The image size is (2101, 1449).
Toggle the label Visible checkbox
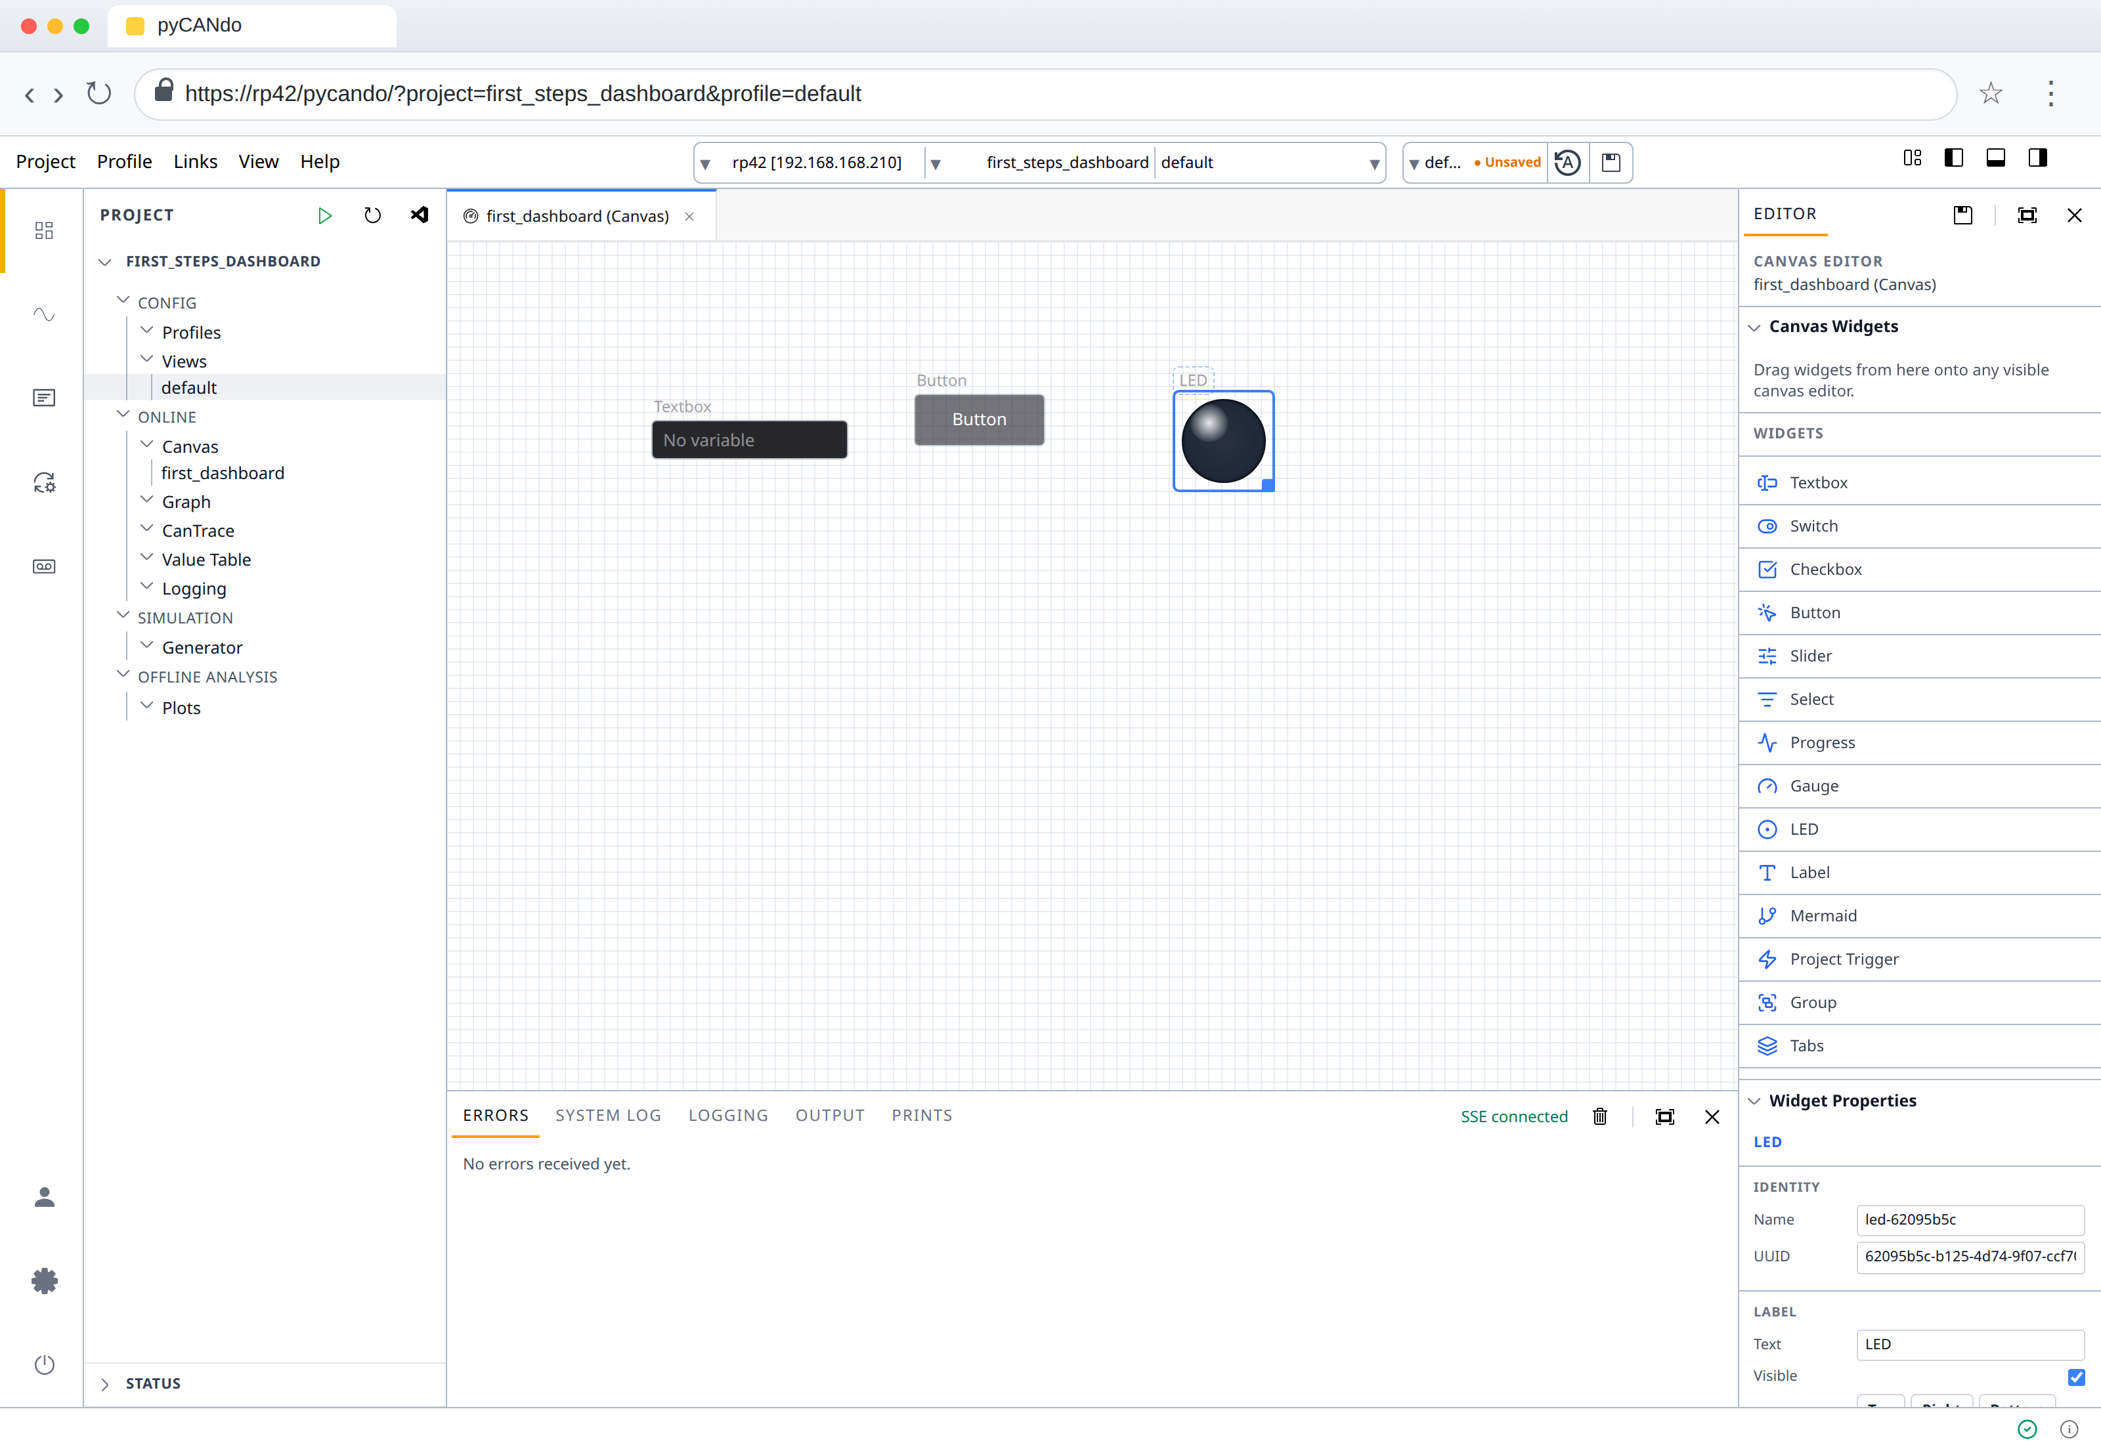point(2077,1377)
